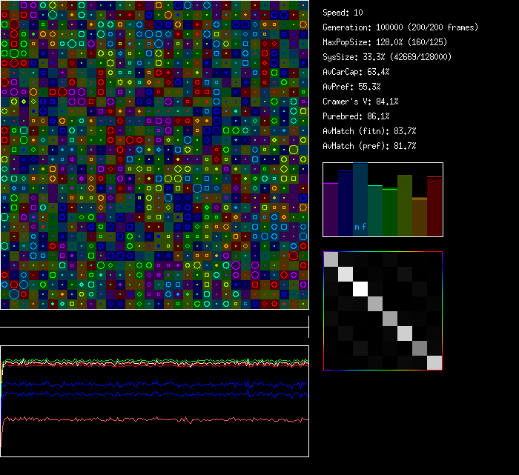Click the AvPref: 55.3% line

pos(351,87)
